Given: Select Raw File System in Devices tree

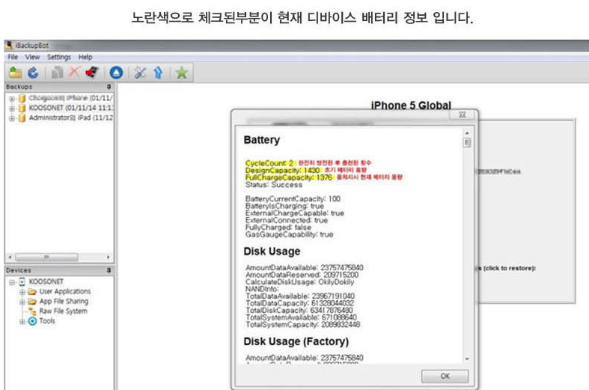Looking at the screenshot, I should 63,311.
